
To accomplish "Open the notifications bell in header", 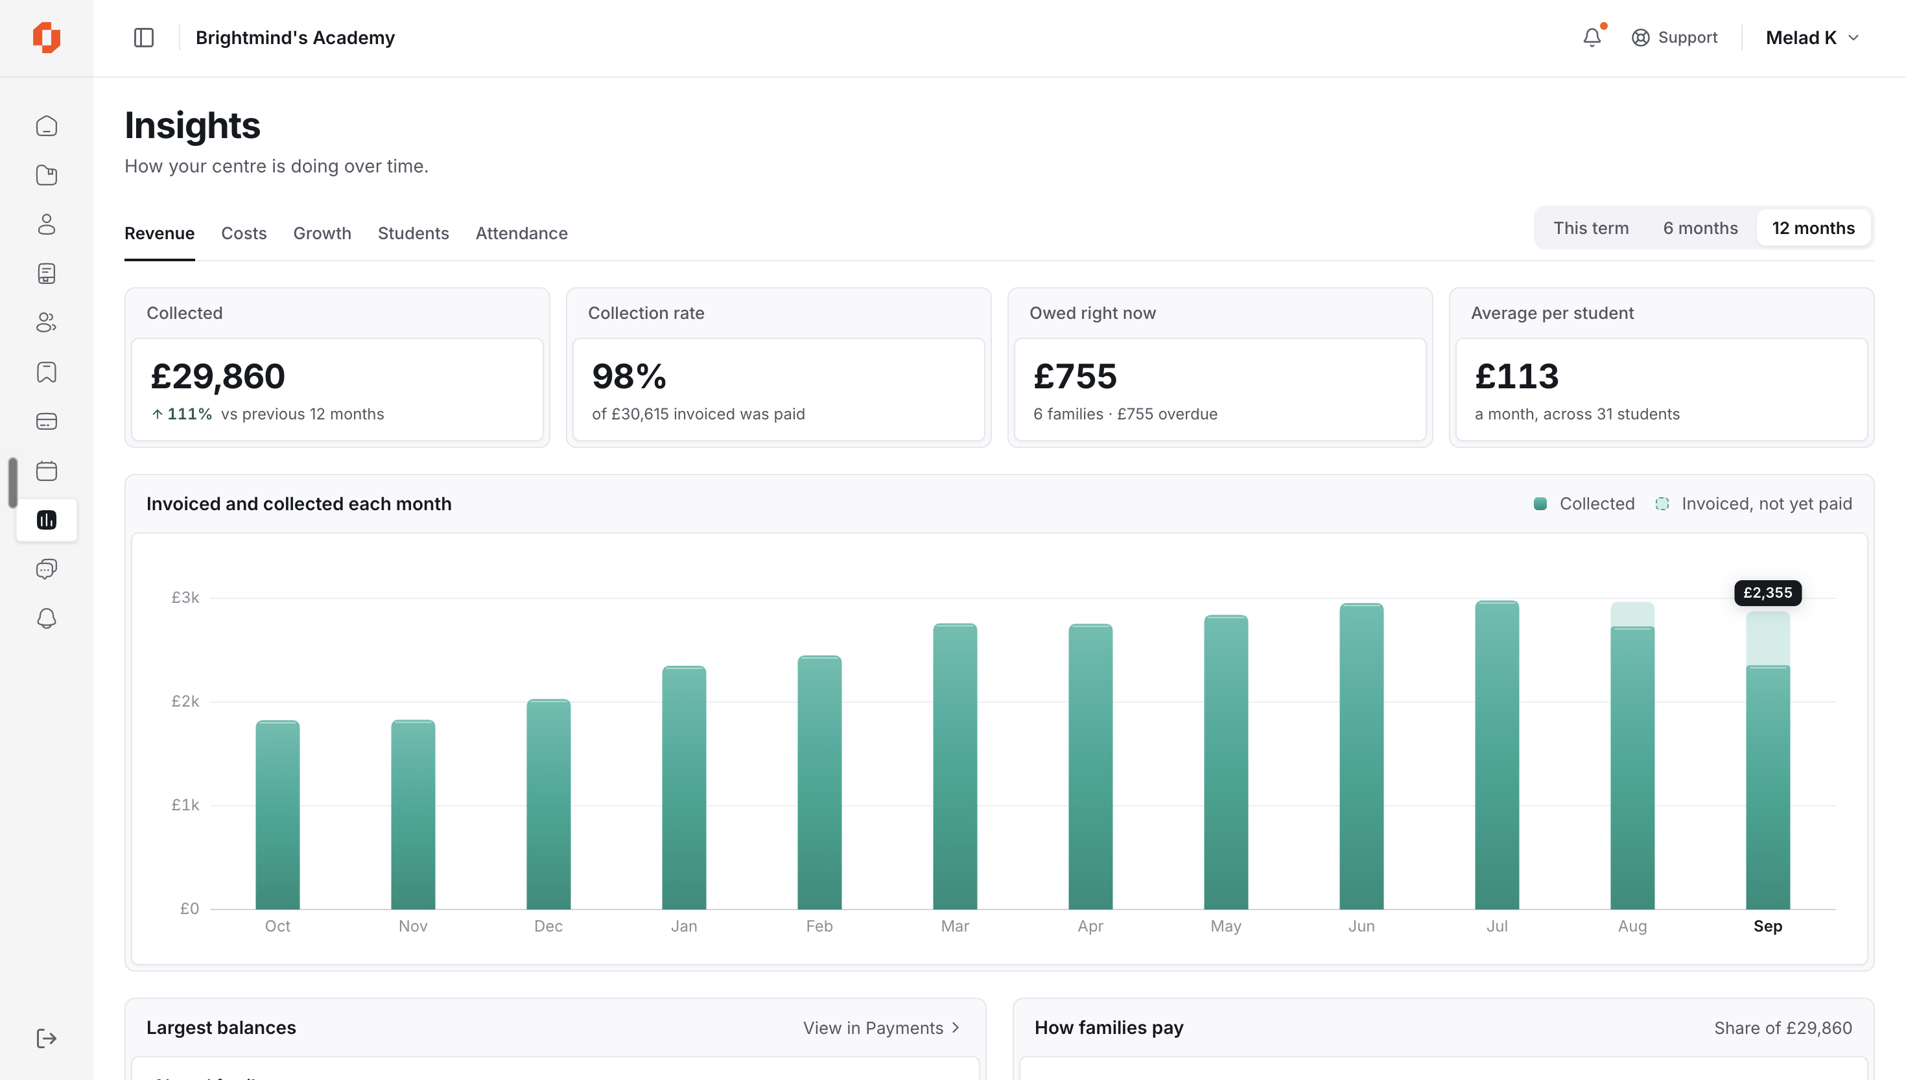I will click(x=1592, y=38).
